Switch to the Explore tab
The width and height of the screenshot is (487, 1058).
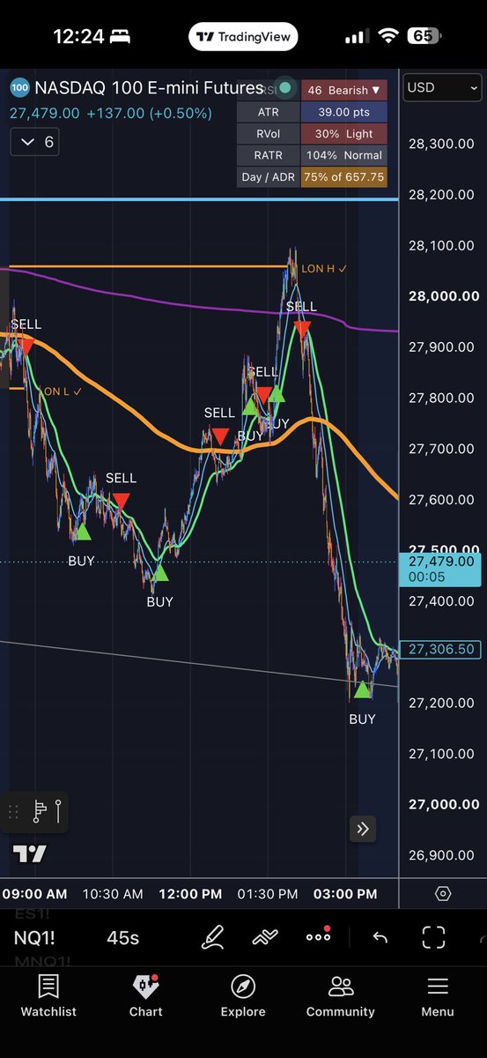[243, 996]
